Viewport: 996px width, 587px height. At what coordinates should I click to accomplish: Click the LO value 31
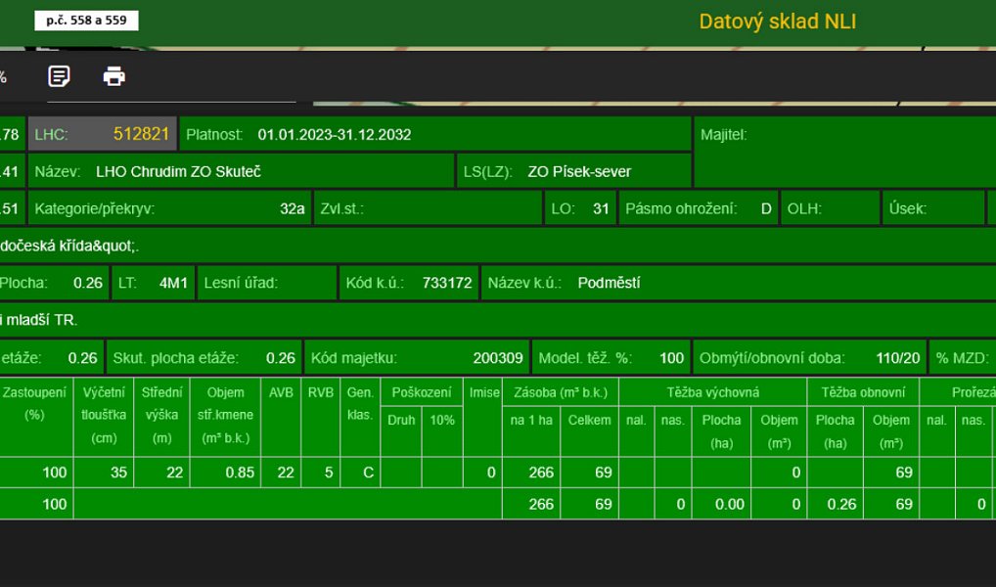[x=601, y=209]
